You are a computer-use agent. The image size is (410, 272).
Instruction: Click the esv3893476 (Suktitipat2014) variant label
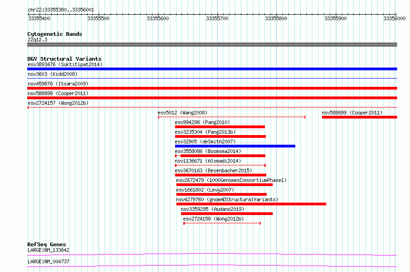click(x=65, y=64)
